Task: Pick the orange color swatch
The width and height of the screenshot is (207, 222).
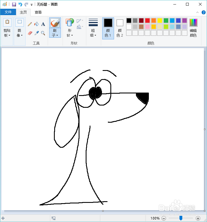Action: pos(154,21)
